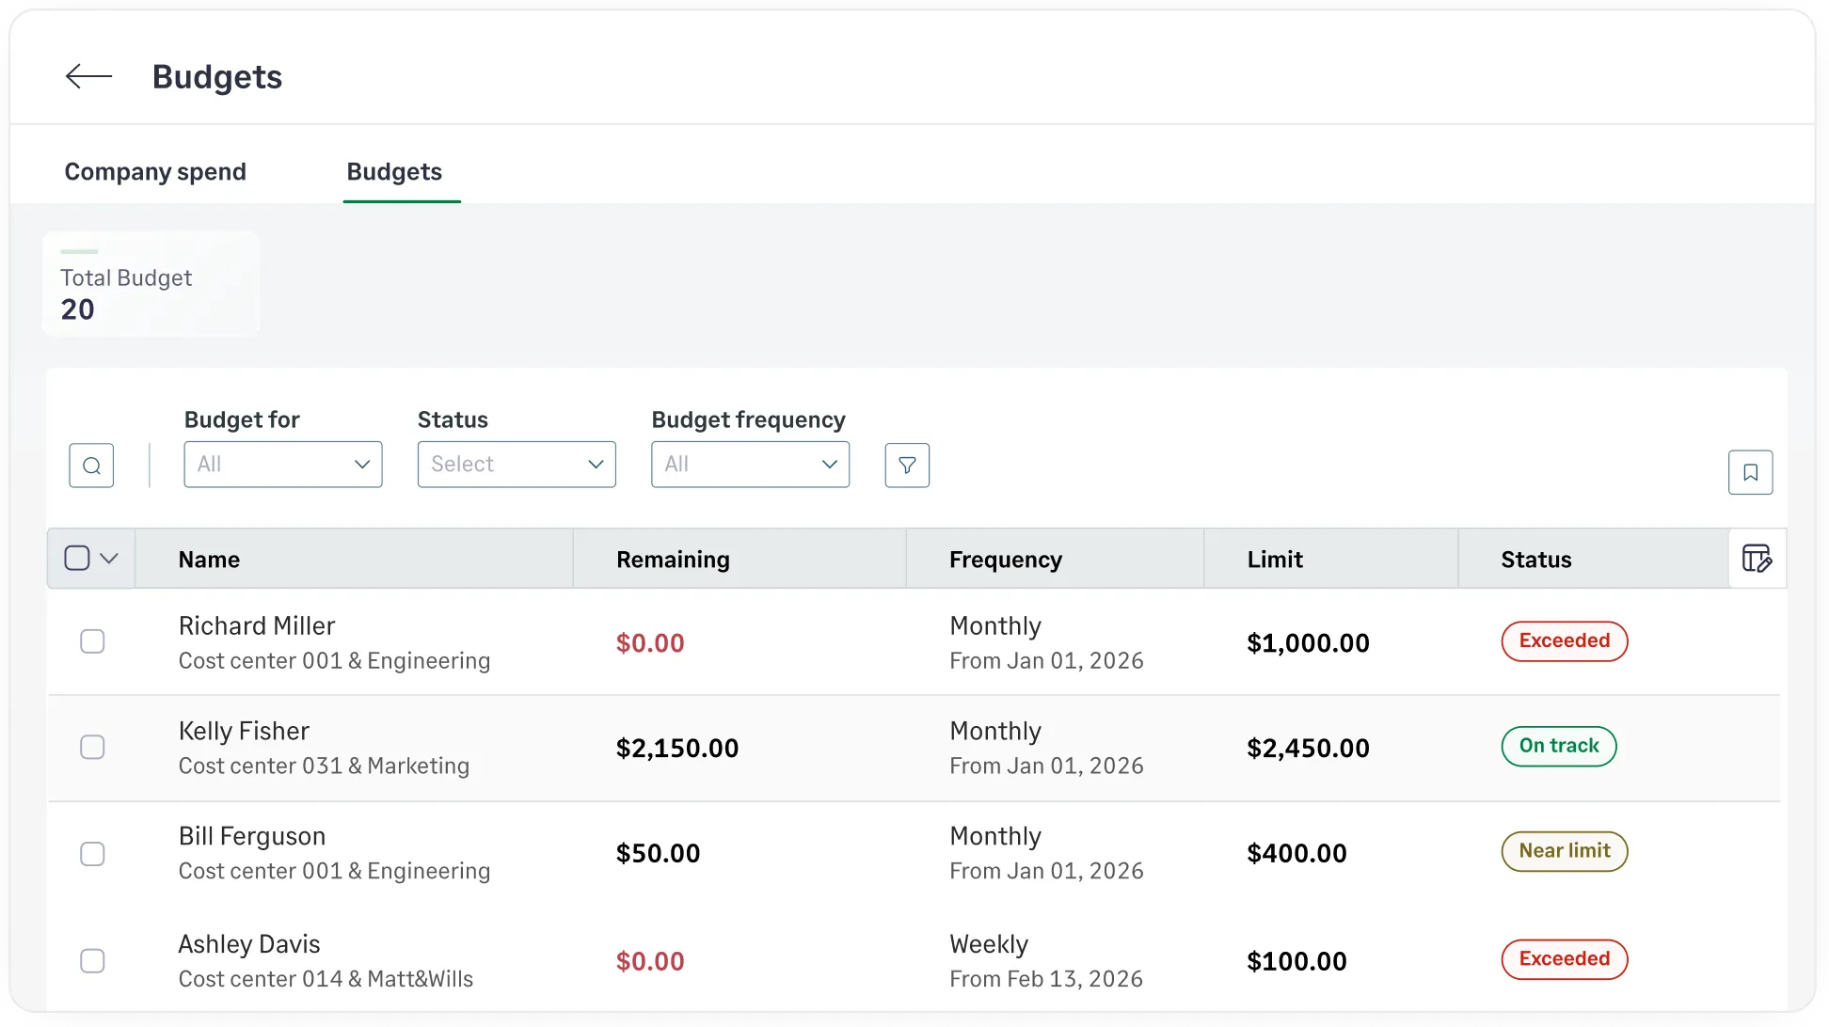Click the $100.00 limit value
The height and width of the screenshot is (1027, 1829).
(x=1296, y=961)
